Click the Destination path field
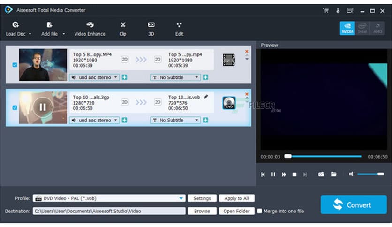 (x=109, y=211)
